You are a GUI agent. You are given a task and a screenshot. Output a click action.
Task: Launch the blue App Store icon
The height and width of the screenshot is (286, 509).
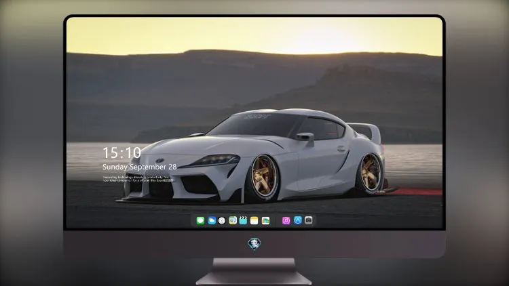pos(298,220)
